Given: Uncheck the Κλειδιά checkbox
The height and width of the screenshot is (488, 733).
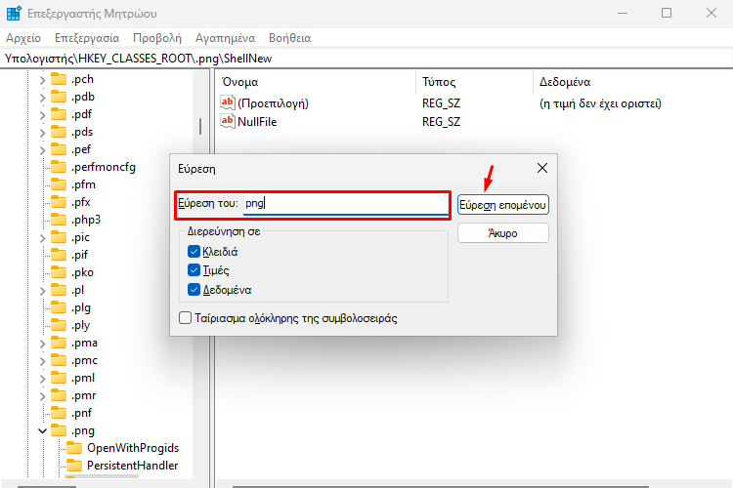Looking at the screenshot, I should pos(194,251).
